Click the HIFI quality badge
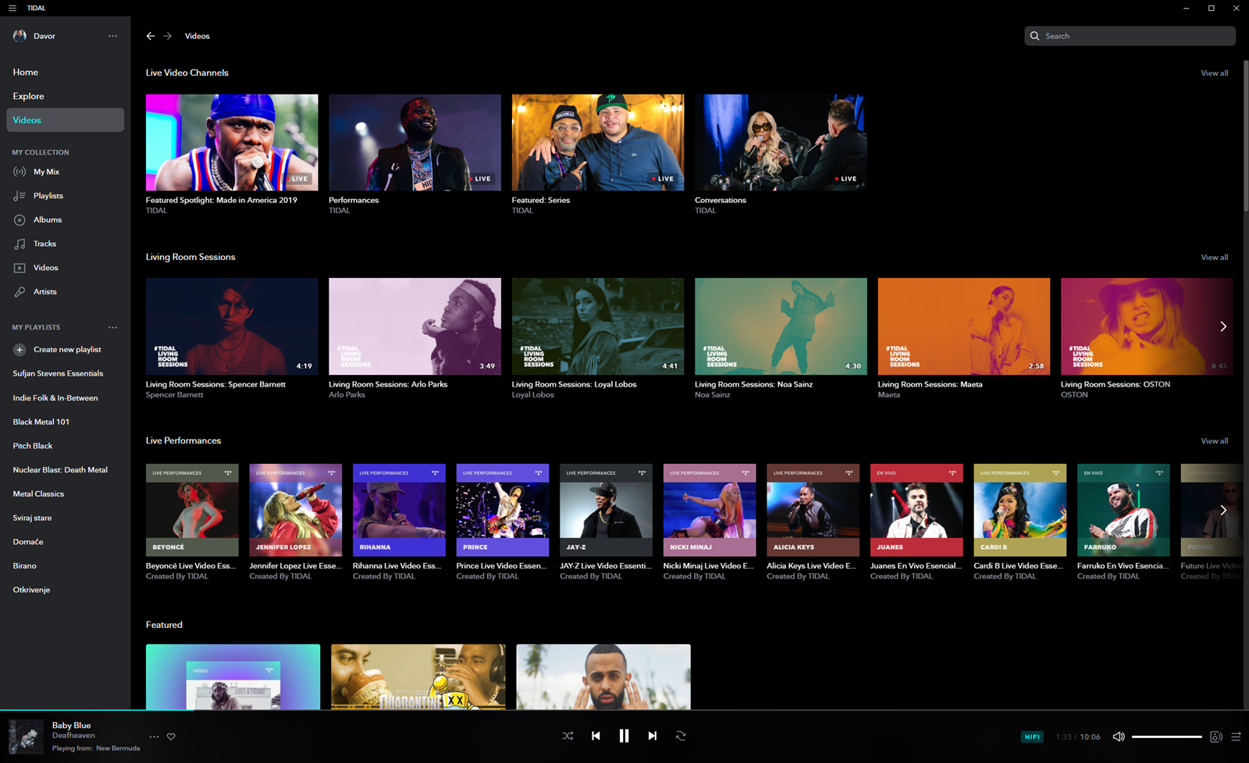The width and height of the screenshot is (1249, 763). [1032, 736]
